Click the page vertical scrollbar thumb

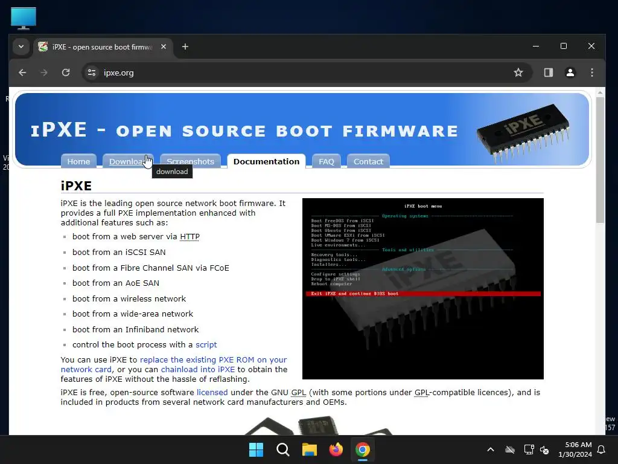[x=600, y=159]
